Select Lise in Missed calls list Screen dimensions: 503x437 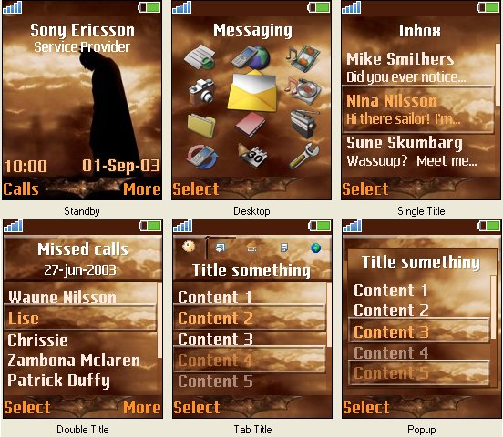pyautogui.click(x=80, y=318)
